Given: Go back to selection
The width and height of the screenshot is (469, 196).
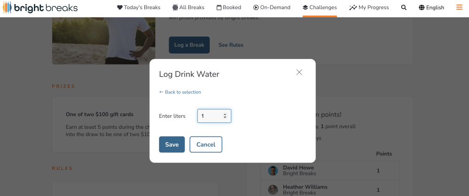Looking at the screenshot, I should click(x=180, y=92).
